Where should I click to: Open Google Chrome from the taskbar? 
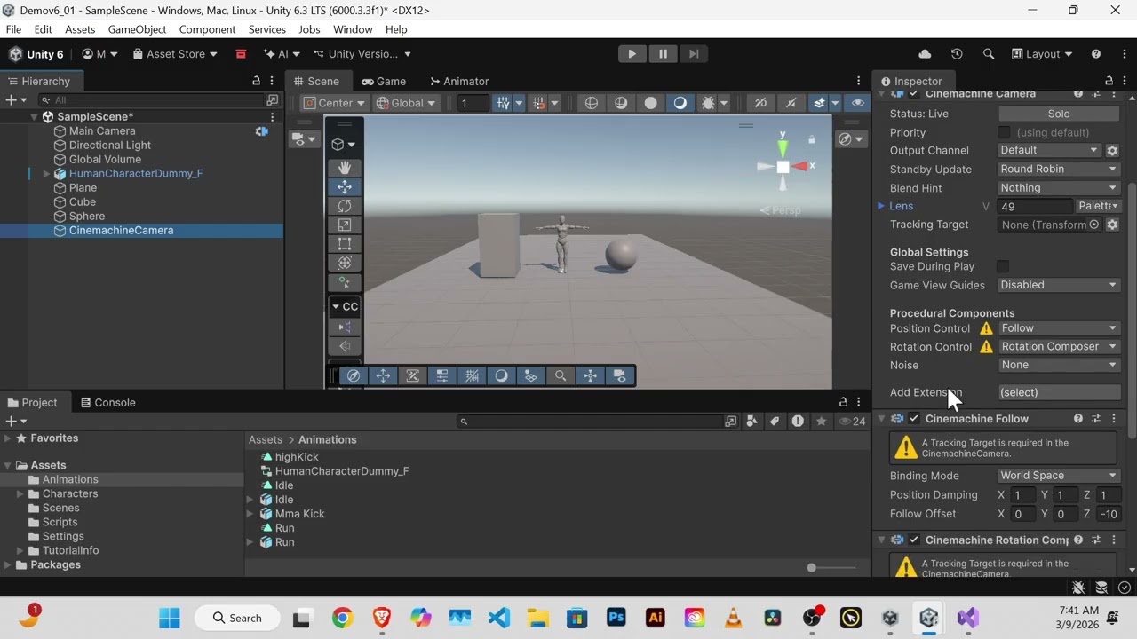click(342, 618)
